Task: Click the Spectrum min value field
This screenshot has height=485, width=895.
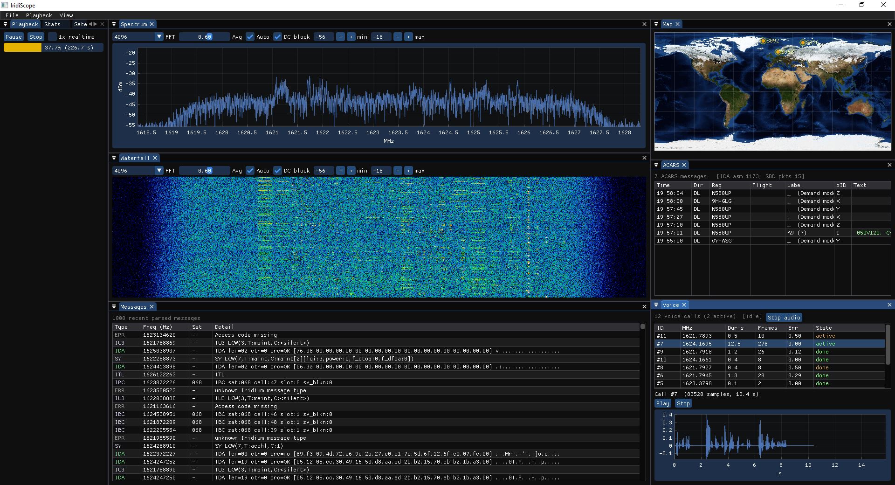Action: click(x=324, y=37)
